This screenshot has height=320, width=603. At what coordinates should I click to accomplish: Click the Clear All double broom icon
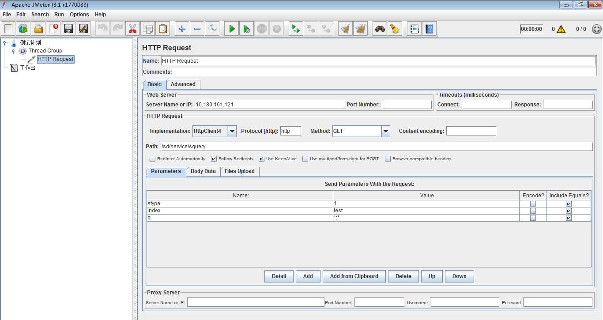pyautogui.click(x=361, y=29)
